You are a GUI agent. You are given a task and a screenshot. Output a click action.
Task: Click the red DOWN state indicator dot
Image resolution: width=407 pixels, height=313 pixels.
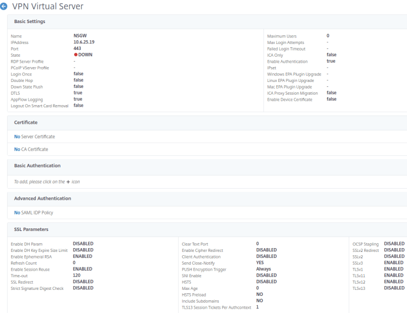coord(75,55)
